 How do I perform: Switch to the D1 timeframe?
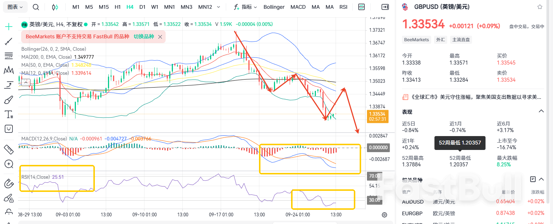[x=142, y=7]
